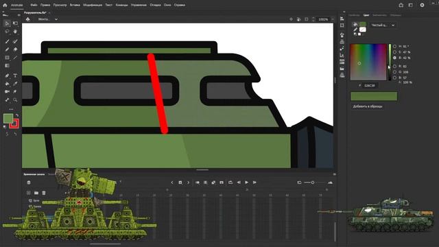Select the Line tool

coord(15,58)
